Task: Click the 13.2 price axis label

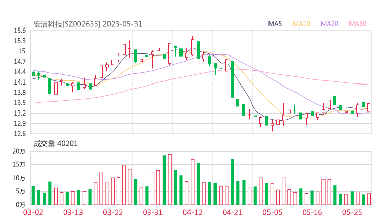Action: tap(20, 113)
